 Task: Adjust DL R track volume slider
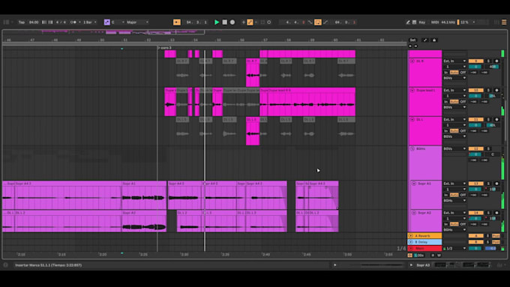point(475,67)
